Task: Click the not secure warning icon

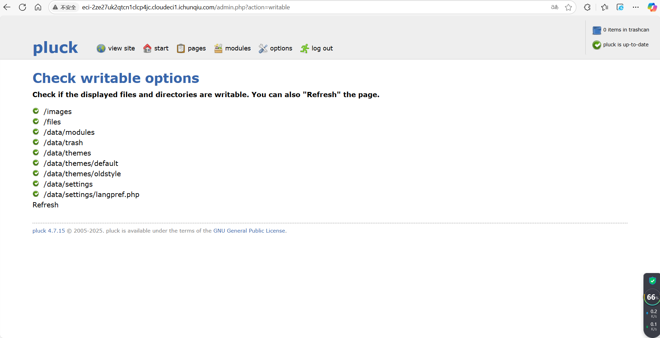Action: tap(55, 7)
